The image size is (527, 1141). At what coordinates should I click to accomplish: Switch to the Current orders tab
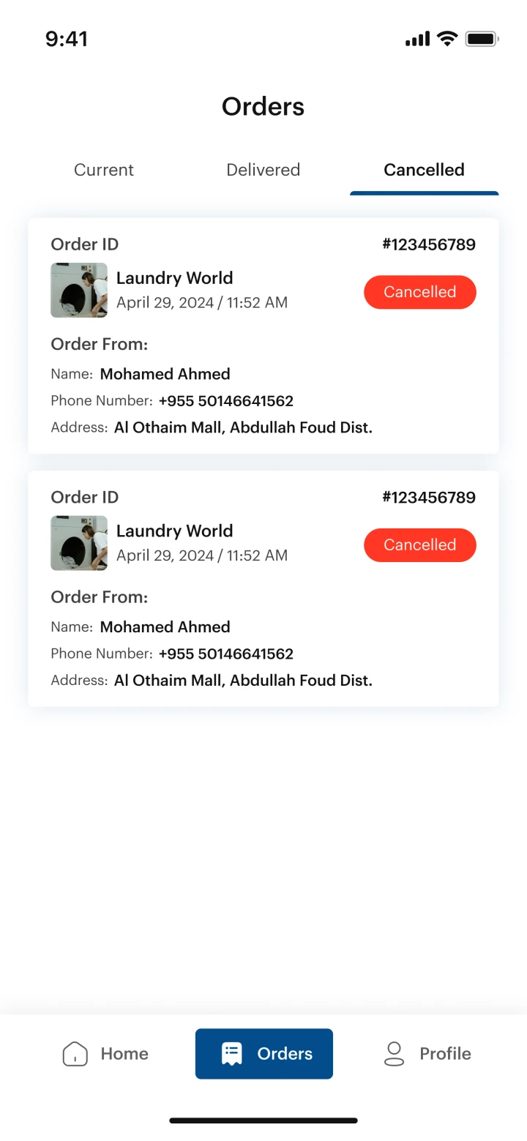tap(104, 170)
